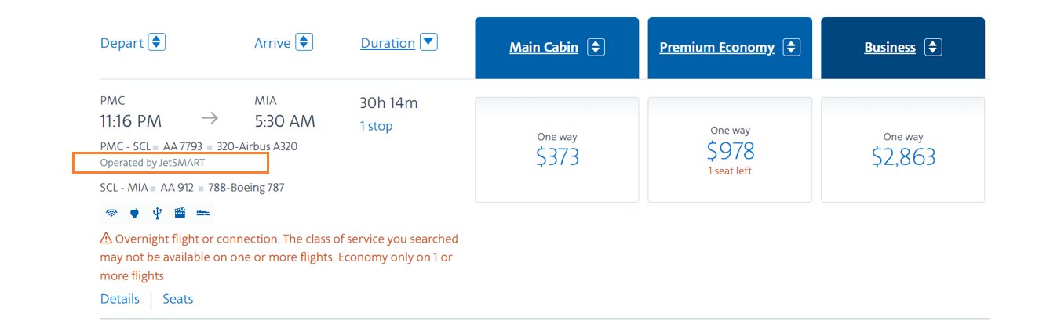Click the lie-flat seat amenity icon
The image size is (1039, 320).
click(202, 213)
